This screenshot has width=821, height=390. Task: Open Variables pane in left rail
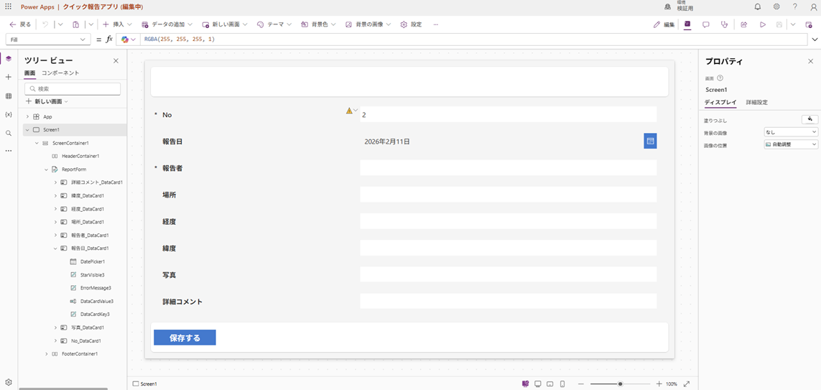[9, 114]
